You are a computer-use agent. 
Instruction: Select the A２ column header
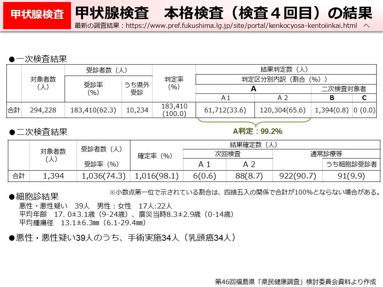tap(284, 98)
